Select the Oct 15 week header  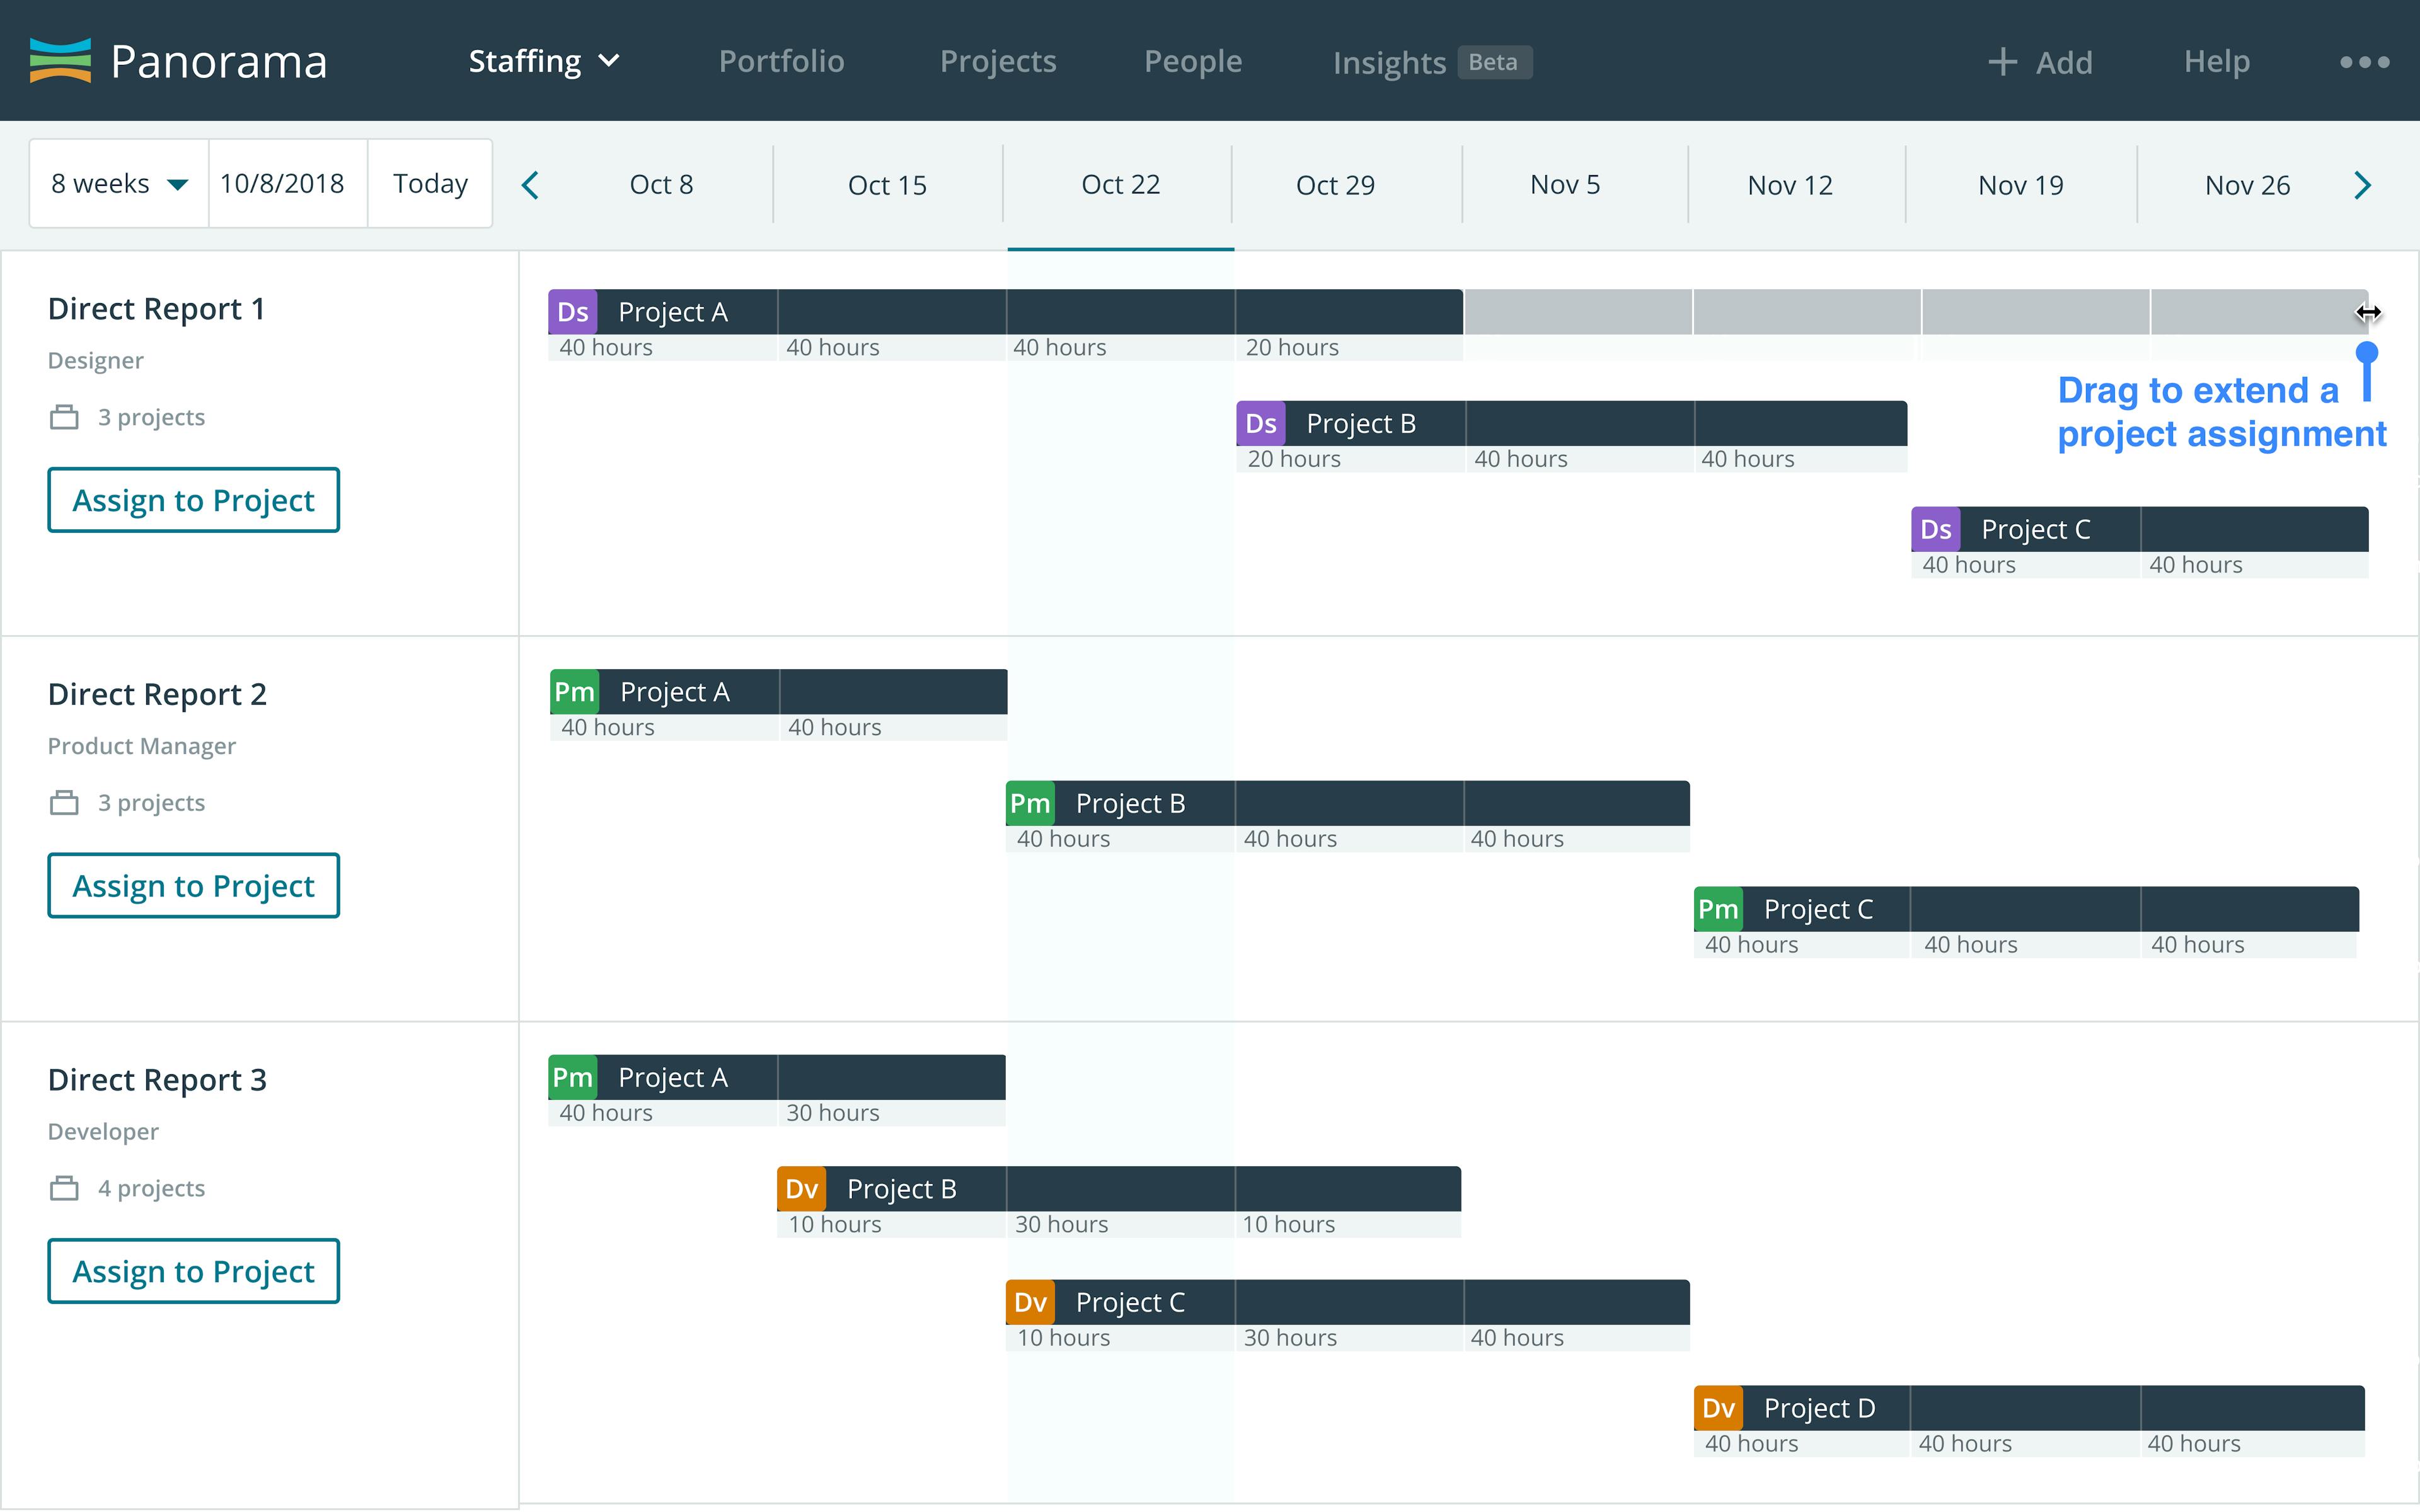click(x=887, y=185)
